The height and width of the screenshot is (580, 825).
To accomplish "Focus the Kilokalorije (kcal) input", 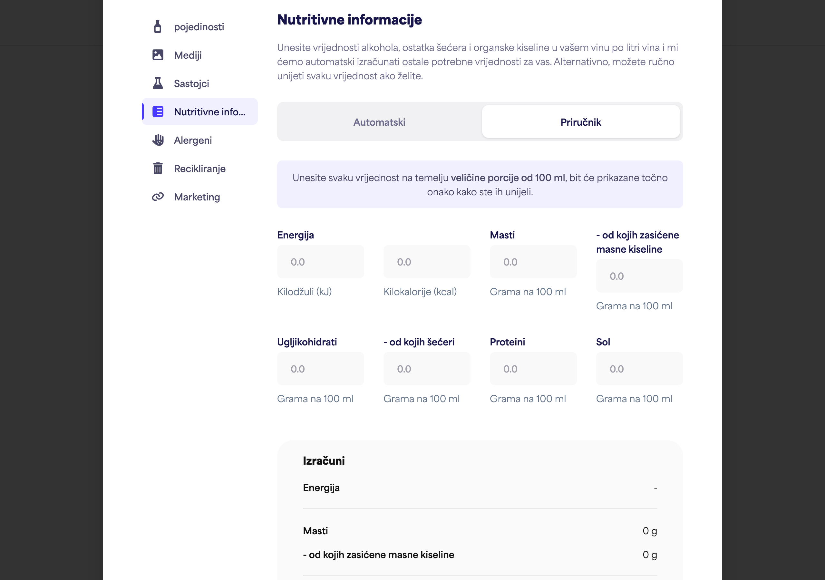I will (427, 262).
